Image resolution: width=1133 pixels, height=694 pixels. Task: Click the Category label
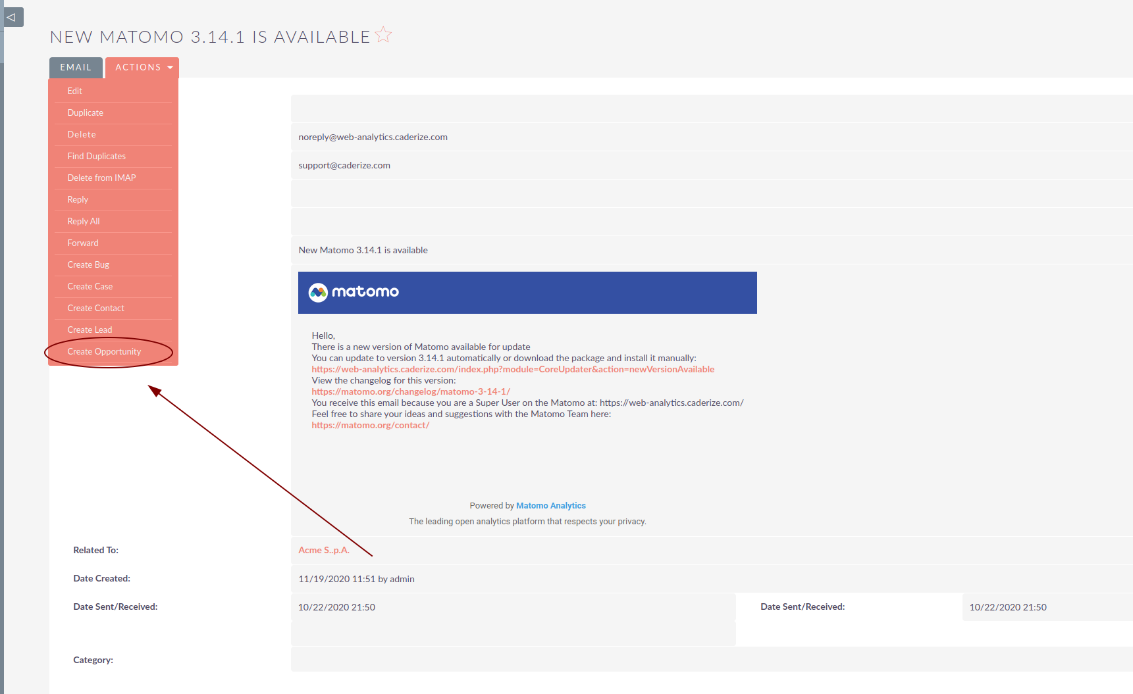tap(93, 660)
